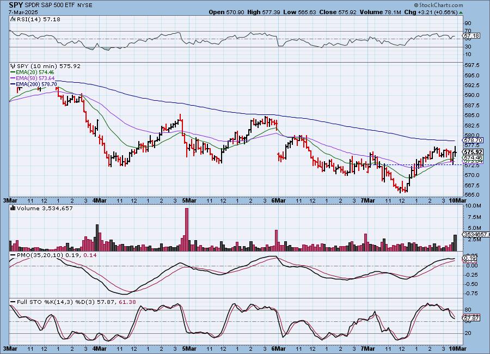Click 6Mar on the axis under price panel
This screenshot has width=490, height=354.
coord(278,200)
